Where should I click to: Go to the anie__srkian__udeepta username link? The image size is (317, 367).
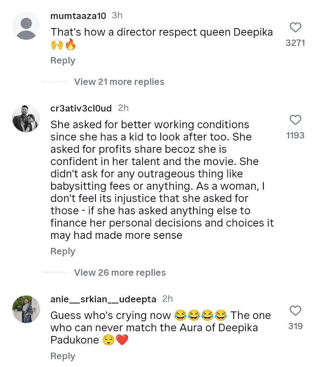coord(103,299)
